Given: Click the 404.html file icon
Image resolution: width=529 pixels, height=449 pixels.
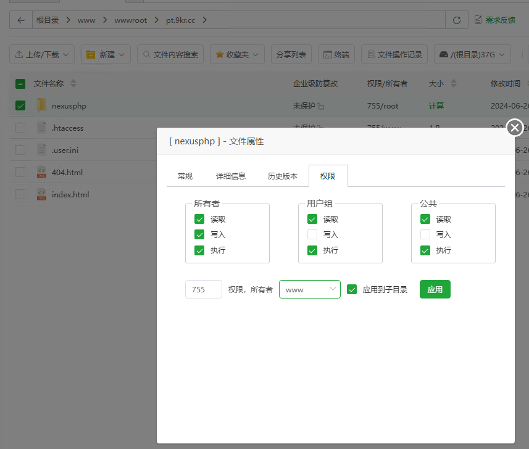Looking at the screenshot, I should [x=41, y=172].
